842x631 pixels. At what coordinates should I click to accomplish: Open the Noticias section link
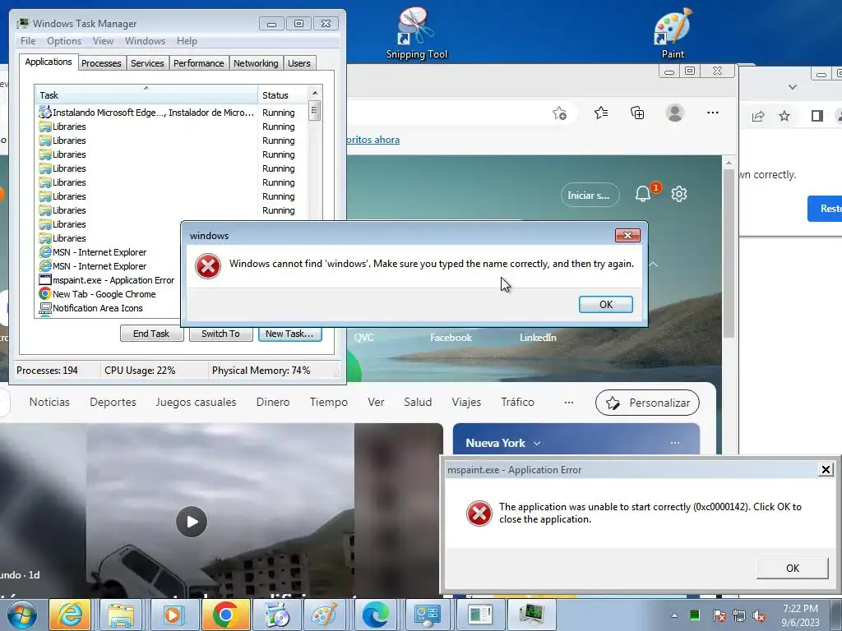pyautogui.click(x=49, y=403)
